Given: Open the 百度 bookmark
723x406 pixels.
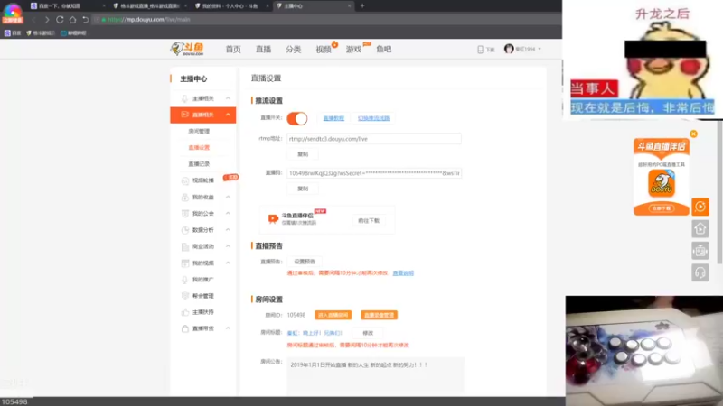Looking at the screenshot, I should tap(13, 33).
